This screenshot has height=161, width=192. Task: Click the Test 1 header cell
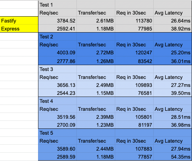tap(57, 5)
